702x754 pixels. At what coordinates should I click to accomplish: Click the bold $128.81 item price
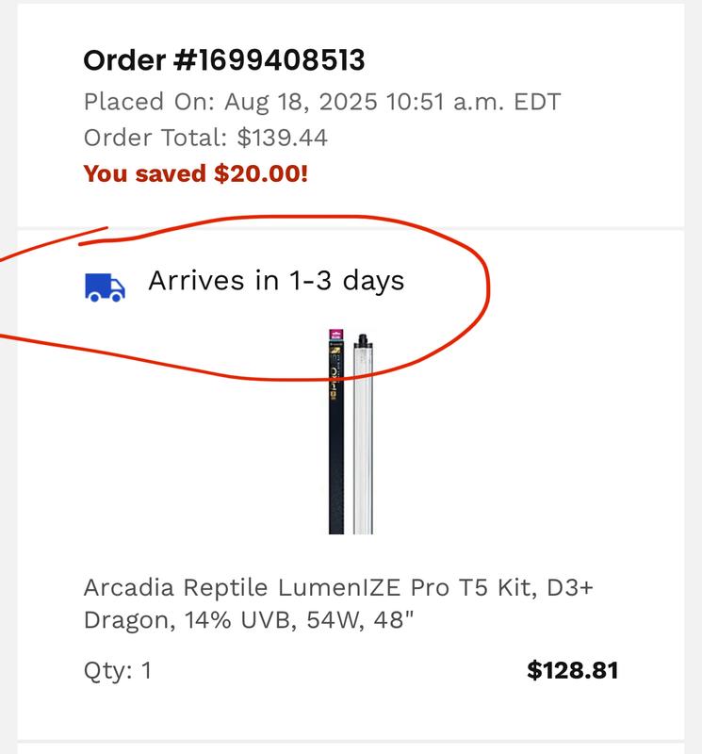(572, 671)
